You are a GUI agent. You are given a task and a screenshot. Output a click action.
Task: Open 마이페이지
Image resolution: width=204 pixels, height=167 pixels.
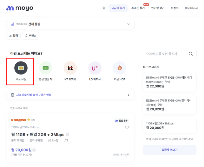point(191,8)
